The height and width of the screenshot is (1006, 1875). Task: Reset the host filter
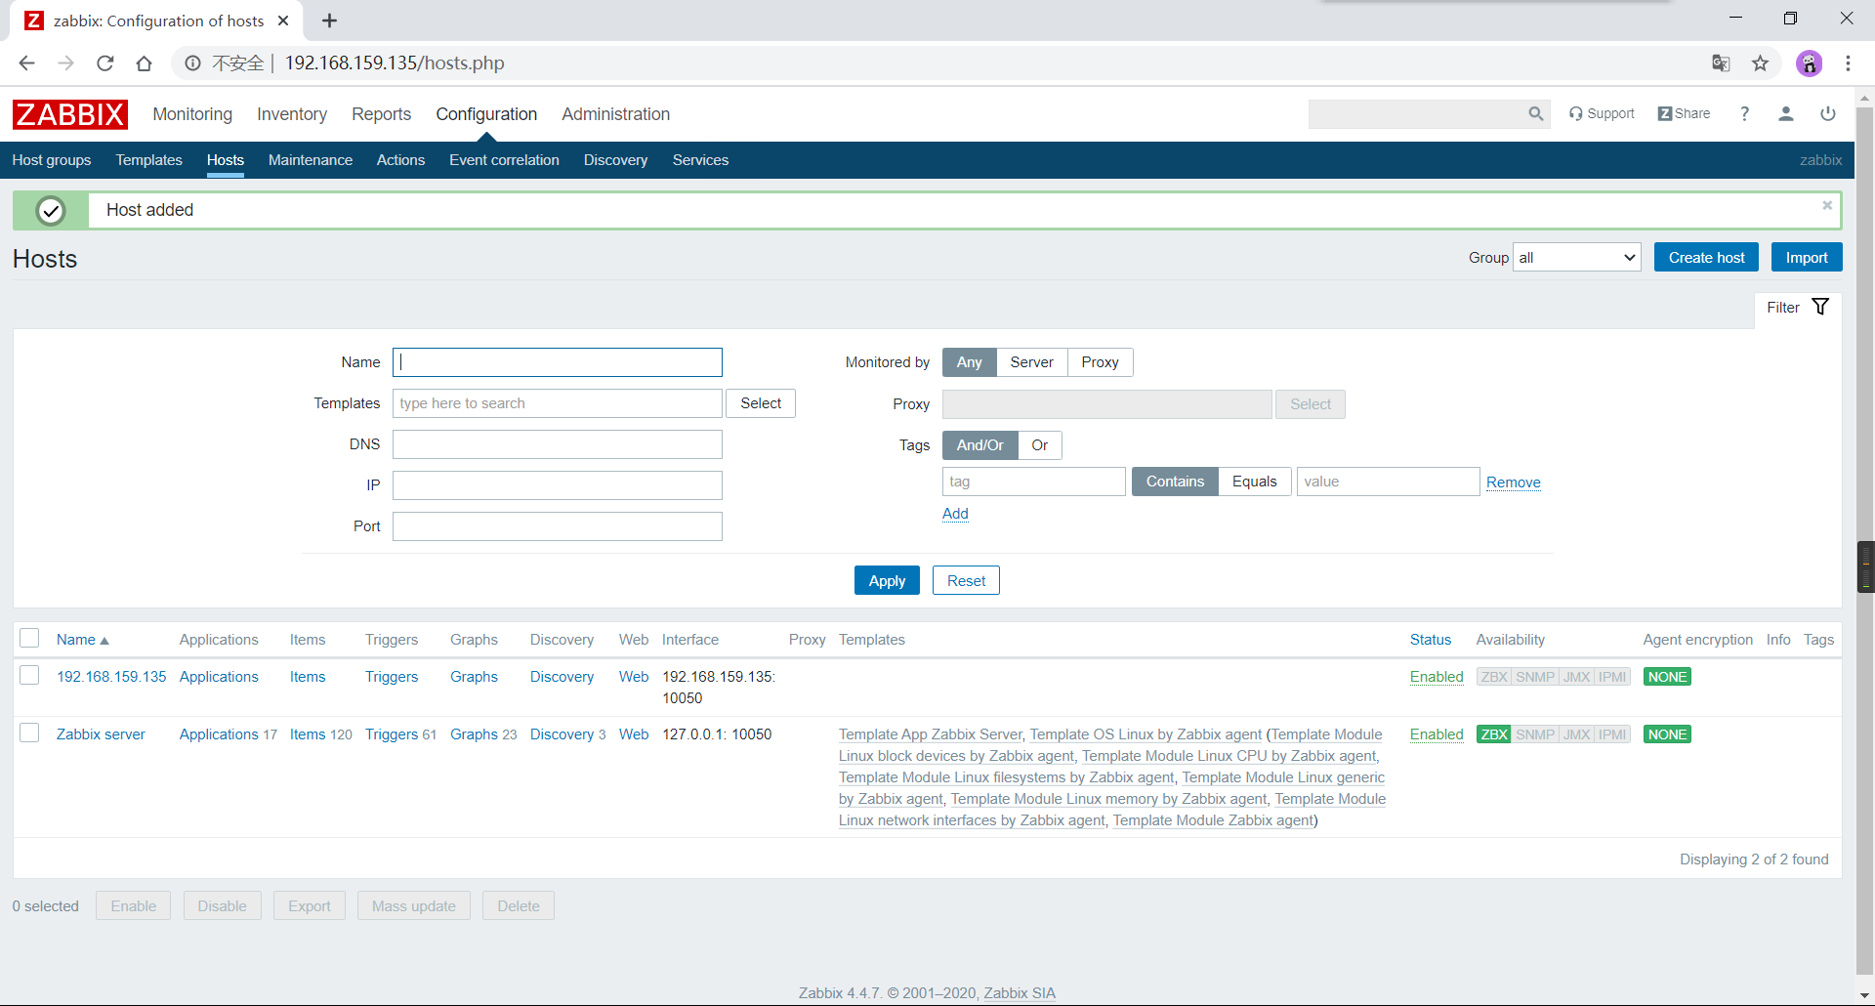pyautogui.click(x=966, y=581)
